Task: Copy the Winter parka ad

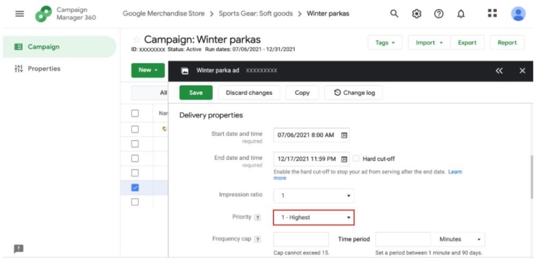Action: pos(302,93)
